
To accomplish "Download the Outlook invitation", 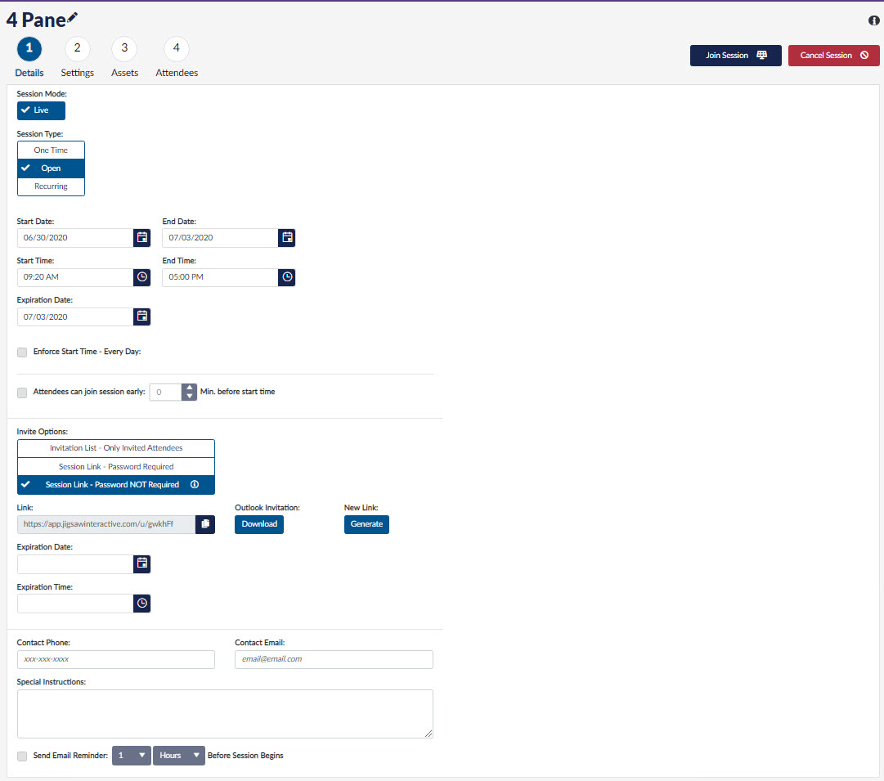I will click(x=259, y=524).
